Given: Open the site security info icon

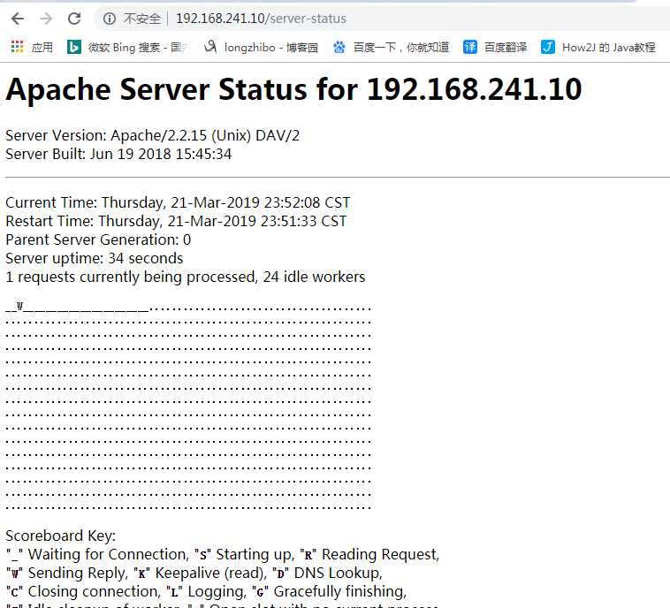Looking at the screenshot, I should [110, 19].
